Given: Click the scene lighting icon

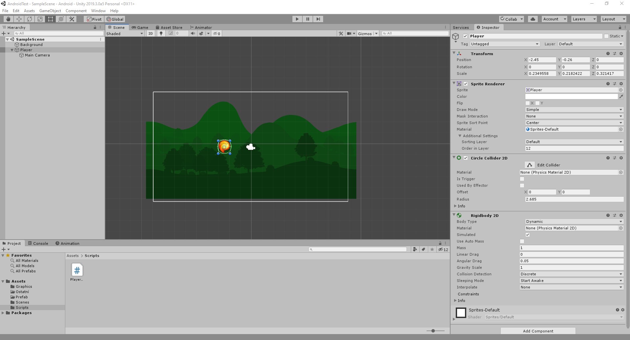Looking at the screenshot, I should coord(161,33).
